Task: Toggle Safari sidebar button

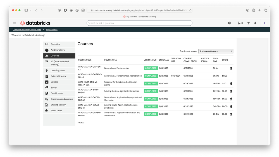Action: coord(26,10)
